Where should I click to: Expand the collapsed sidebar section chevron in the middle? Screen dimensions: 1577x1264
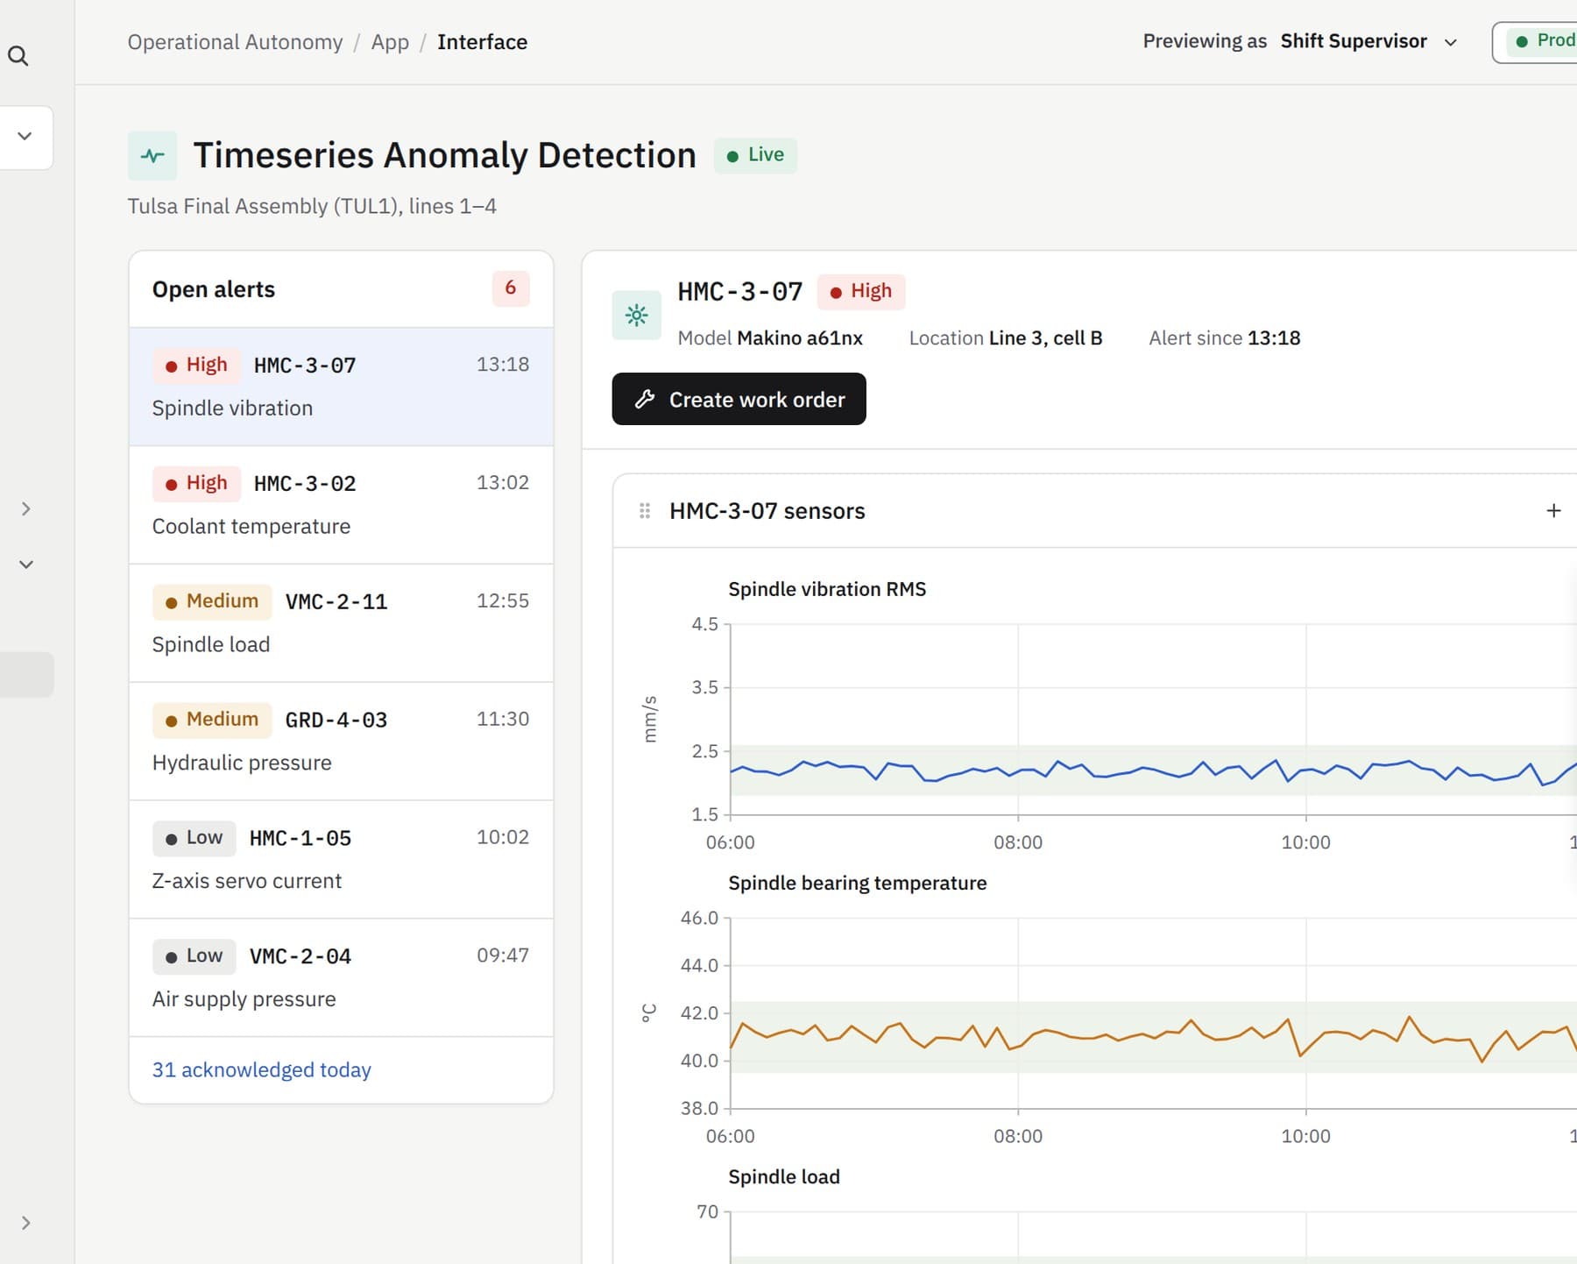tap(26, 509)
